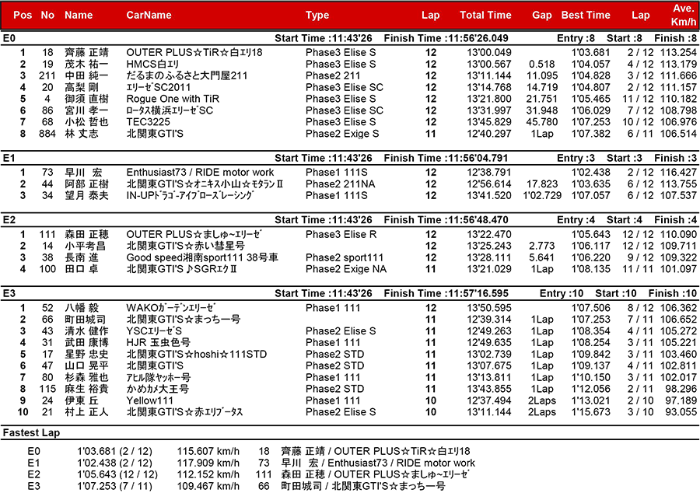Viewport: 700px width, 493px height.
Task: Click the 'Type' column header
Action: pos(317,16)
